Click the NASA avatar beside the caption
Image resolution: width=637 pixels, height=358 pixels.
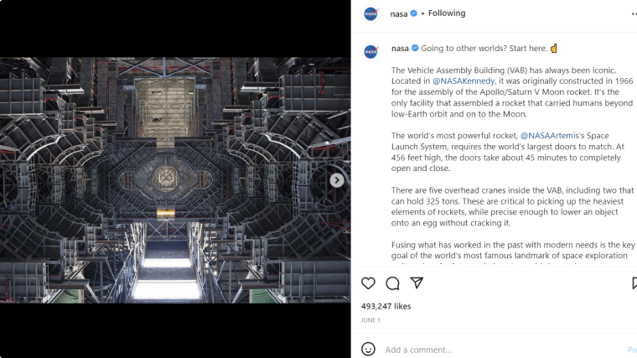click(370, 52)
